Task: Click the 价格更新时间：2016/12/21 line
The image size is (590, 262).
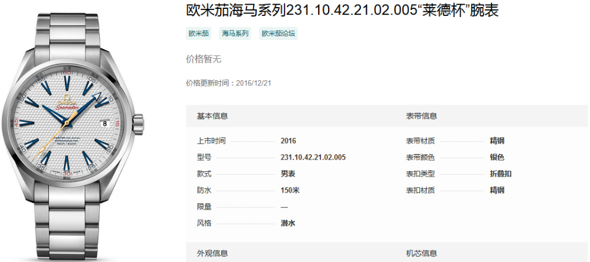Action: 228,83
